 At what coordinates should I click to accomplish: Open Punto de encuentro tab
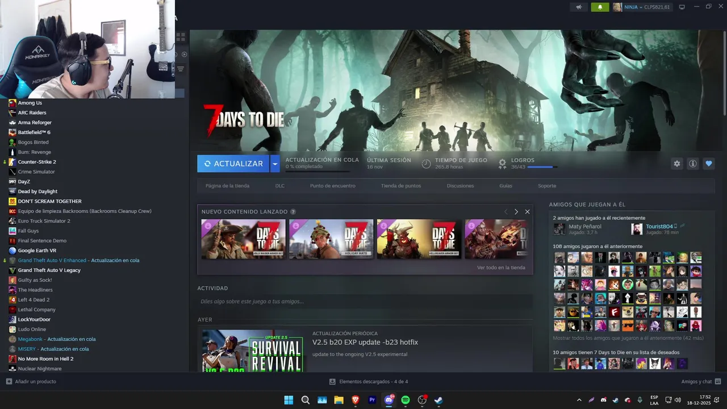333,186
